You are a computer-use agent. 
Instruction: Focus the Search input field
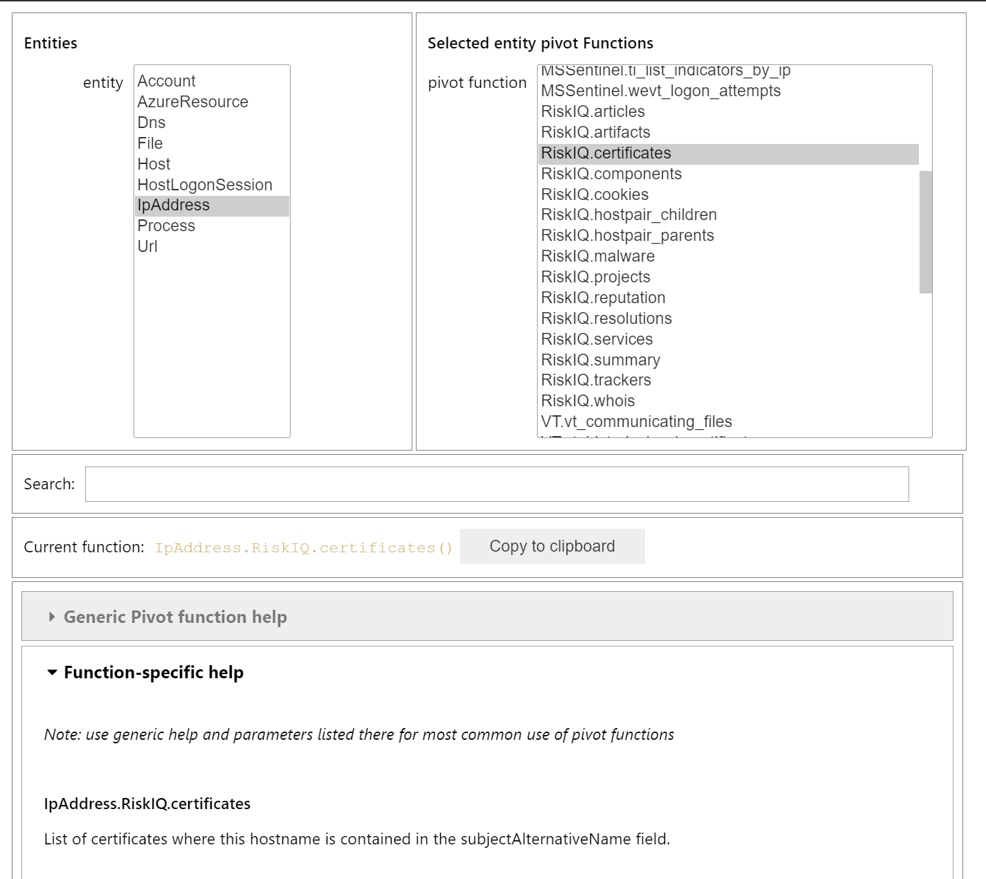coord(497,484)
